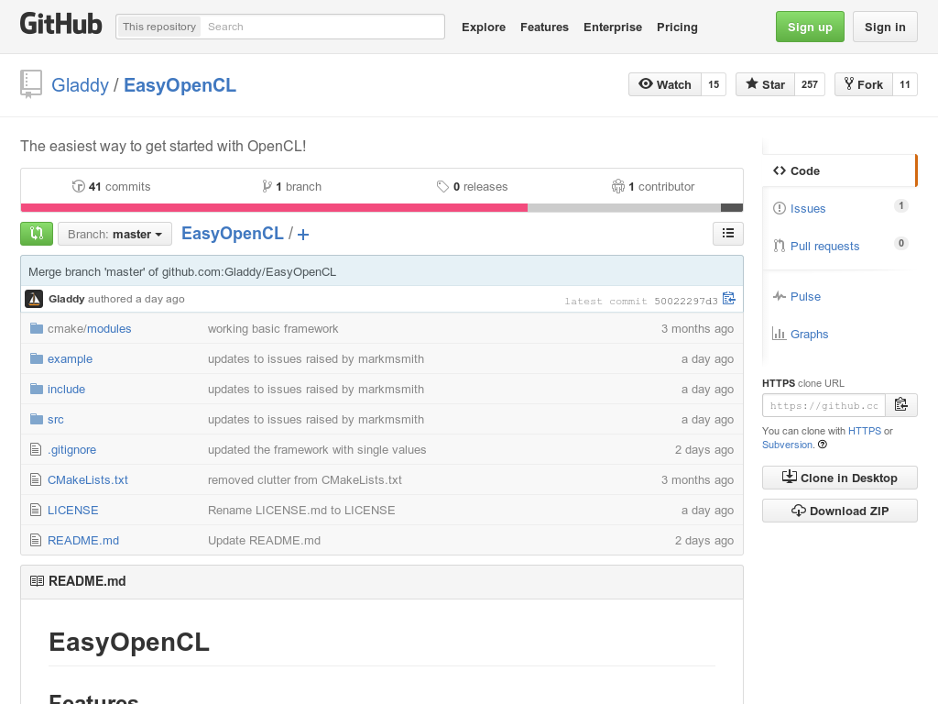Click the folder icon next to example
This screenshot has height=704, width=938.
[37, 358]
